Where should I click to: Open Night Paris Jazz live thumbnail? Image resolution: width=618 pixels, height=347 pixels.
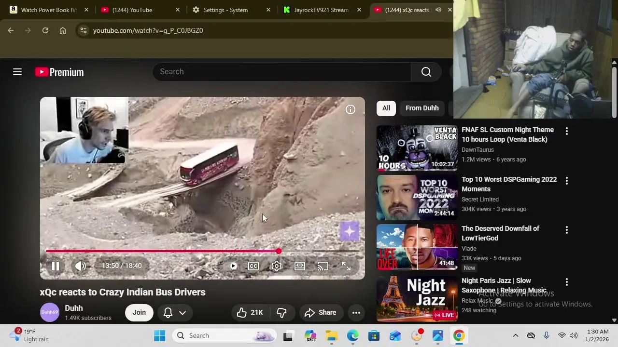coord(417,298)
